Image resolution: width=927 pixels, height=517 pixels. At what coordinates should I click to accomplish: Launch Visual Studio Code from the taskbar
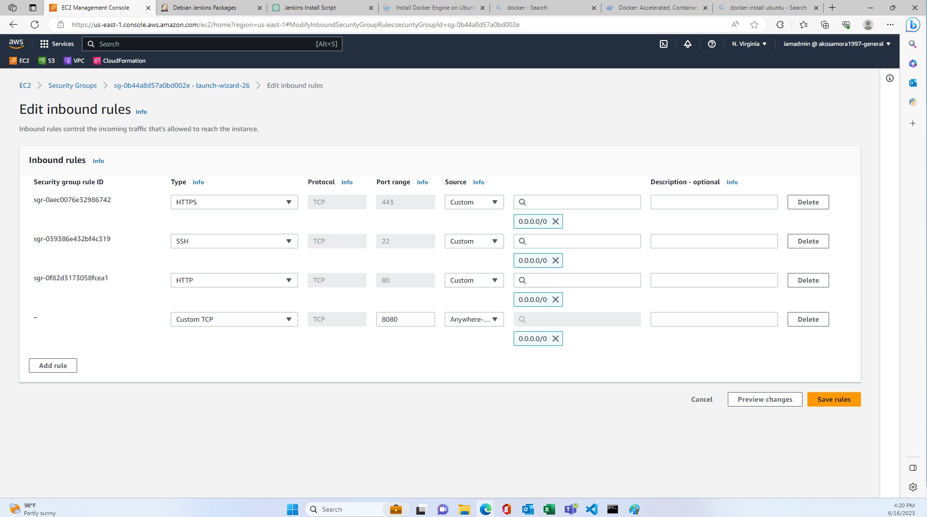click(x=591, y=509)
